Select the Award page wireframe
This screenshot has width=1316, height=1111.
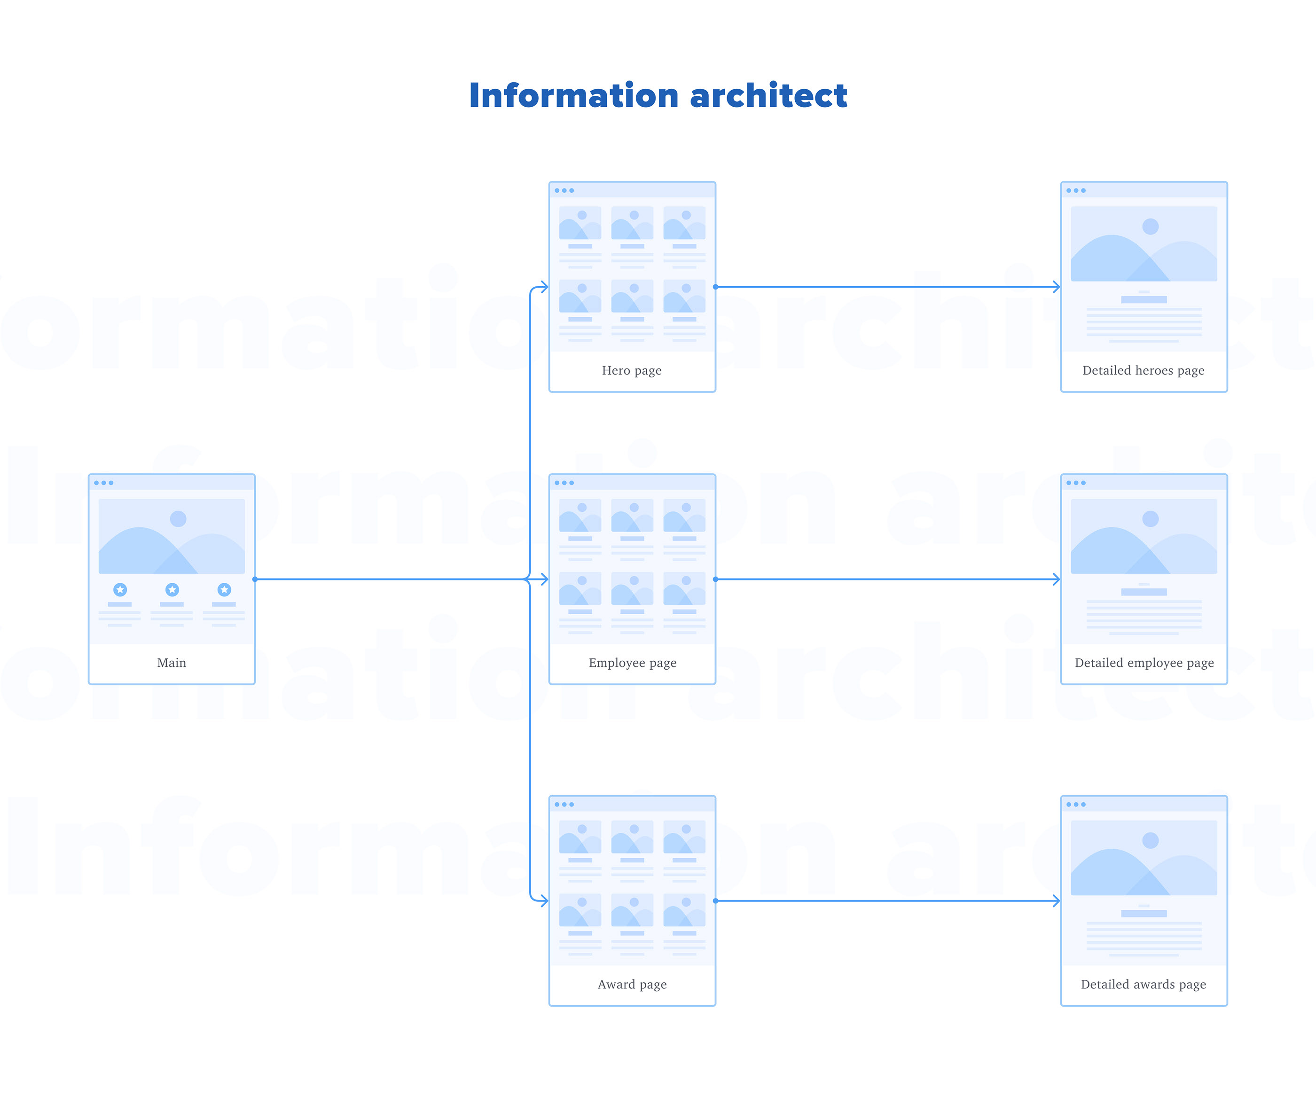632,900
